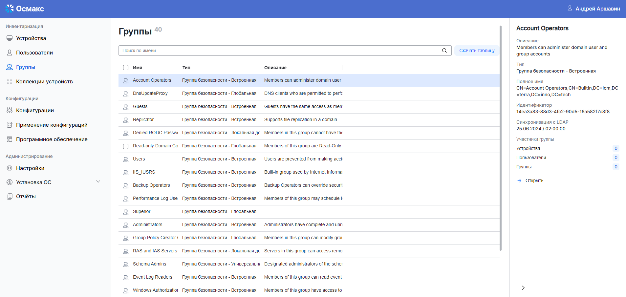Image resolution: width=626 pixels, height=297 pixels.
Task: Click the Открыть link in details panel
Action: tap(534, 181)
